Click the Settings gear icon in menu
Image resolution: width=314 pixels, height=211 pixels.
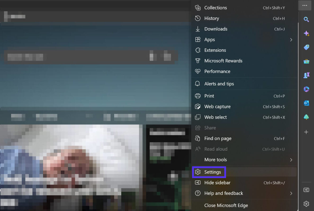[x=198, y=172]
